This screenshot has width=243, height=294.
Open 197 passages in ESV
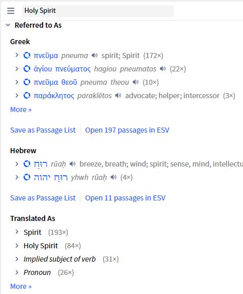(x=127, y=130)
